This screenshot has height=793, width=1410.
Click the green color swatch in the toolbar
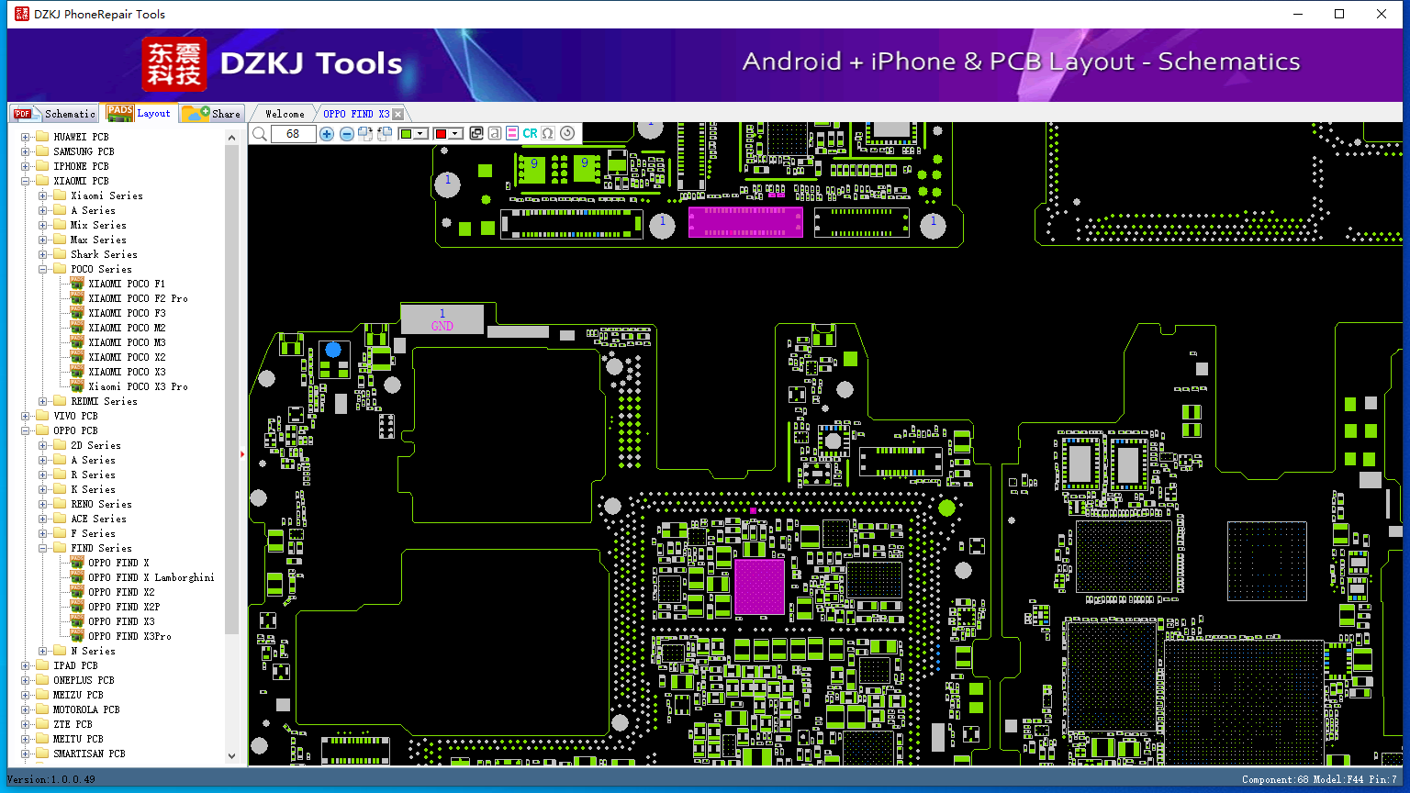407,134
